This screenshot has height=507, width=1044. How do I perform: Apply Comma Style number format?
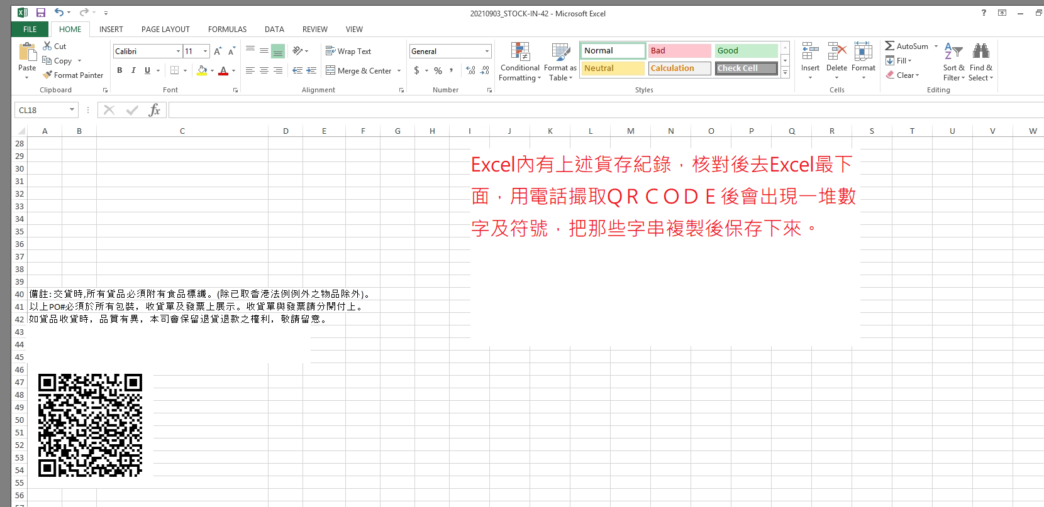coord(452,70)
